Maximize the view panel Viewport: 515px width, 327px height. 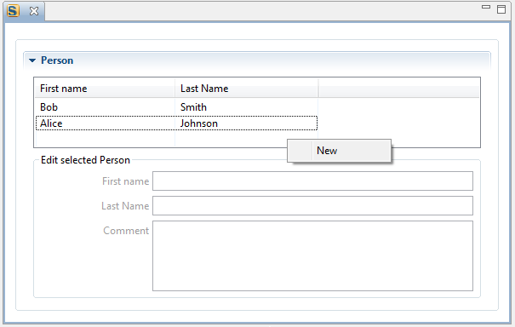(501, 9)
